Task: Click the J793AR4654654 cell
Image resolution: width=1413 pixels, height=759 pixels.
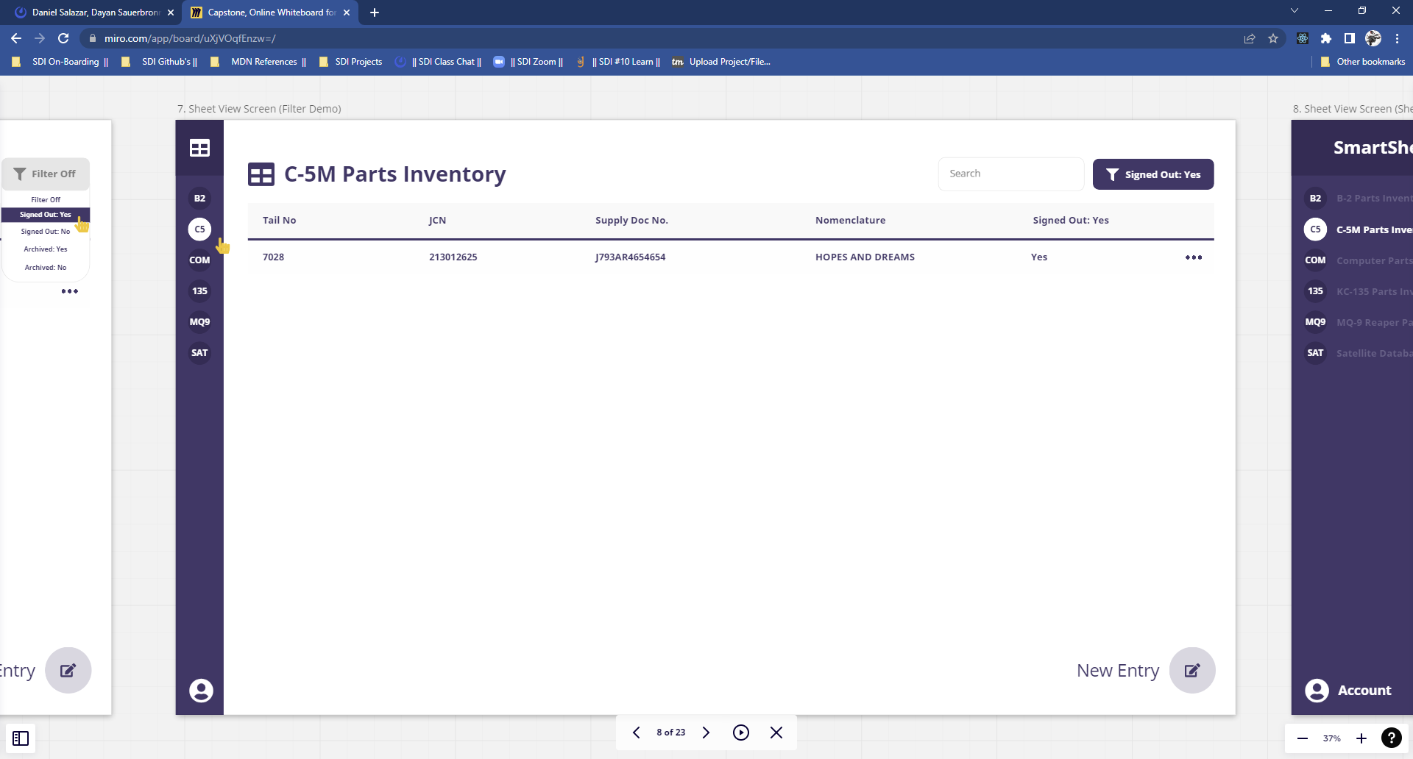Action: 631,257
